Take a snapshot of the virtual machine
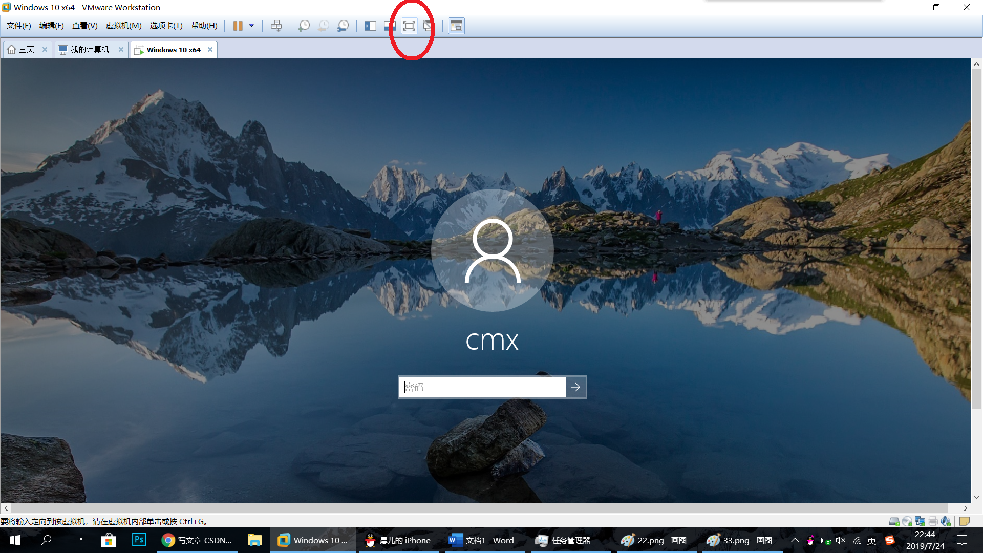983x553 pixels. (x=304, y=26)
